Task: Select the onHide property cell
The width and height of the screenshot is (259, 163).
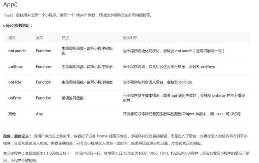Action: 15,82
